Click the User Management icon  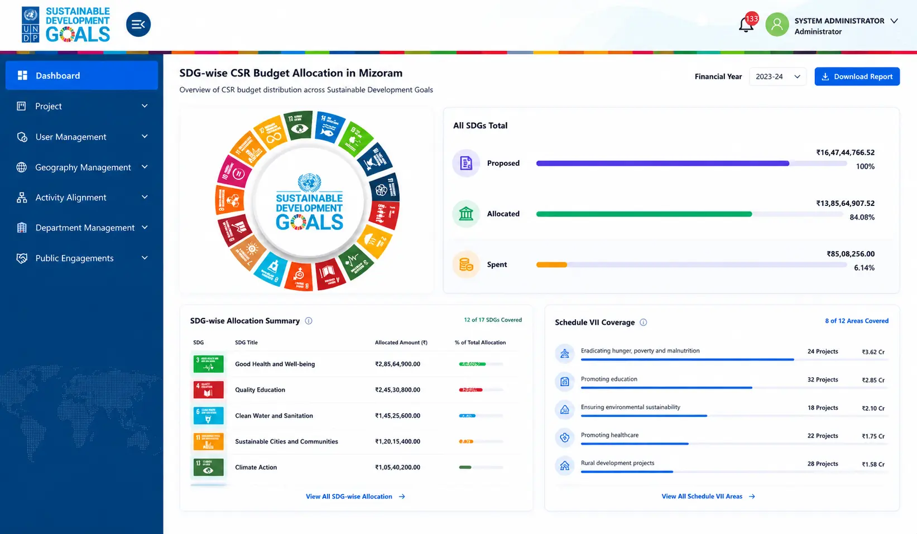22,137
